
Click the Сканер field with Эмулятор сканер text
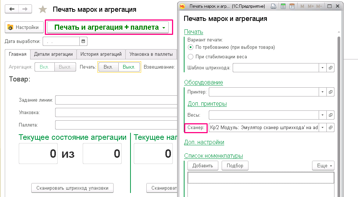264,127
